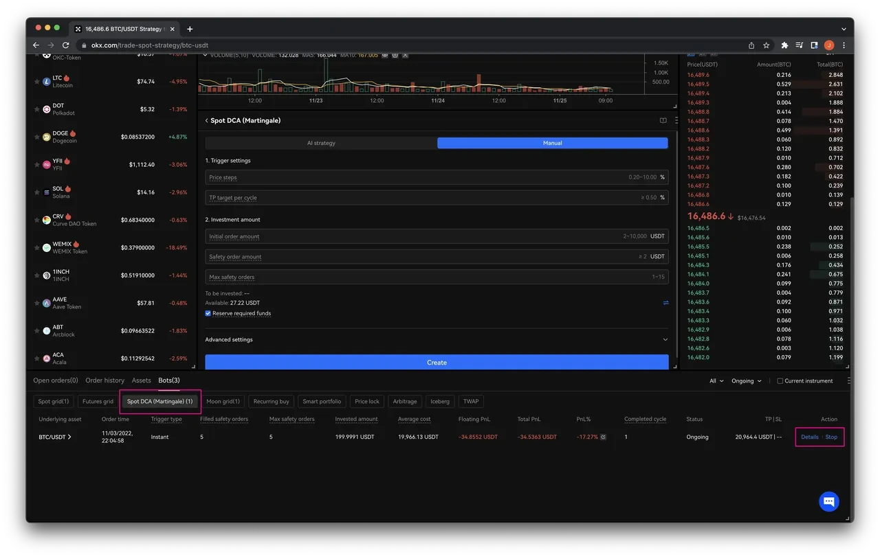Viewport: 880px width, 557px height.
Task: Open volume indicator settings gear
Action: 395,55
